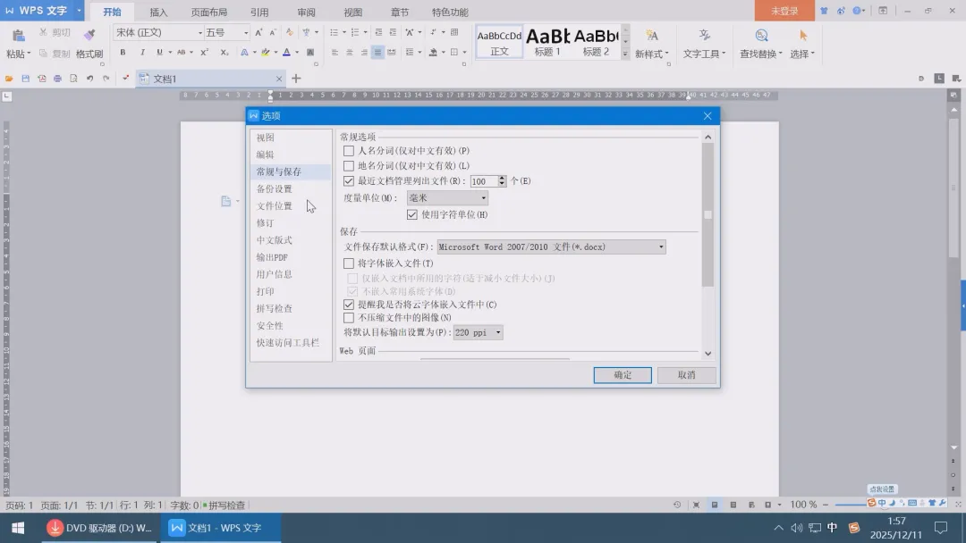
Task: Uncheck 最近文档管理列出文件 checkbox
Action: pos(349,180)
